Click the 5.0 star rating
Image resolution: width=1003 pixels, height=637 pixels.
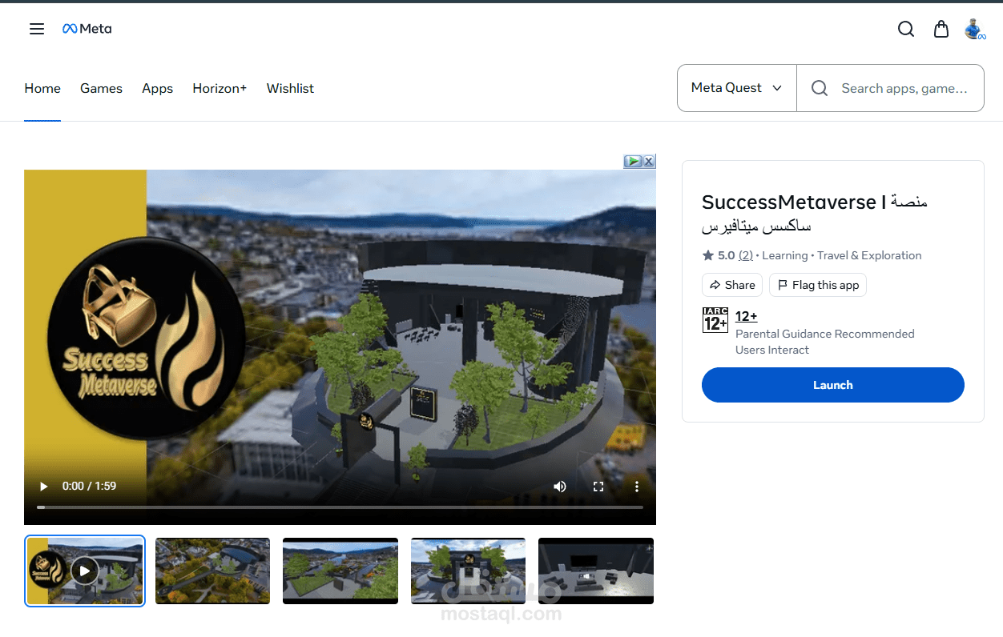(719, 255)
